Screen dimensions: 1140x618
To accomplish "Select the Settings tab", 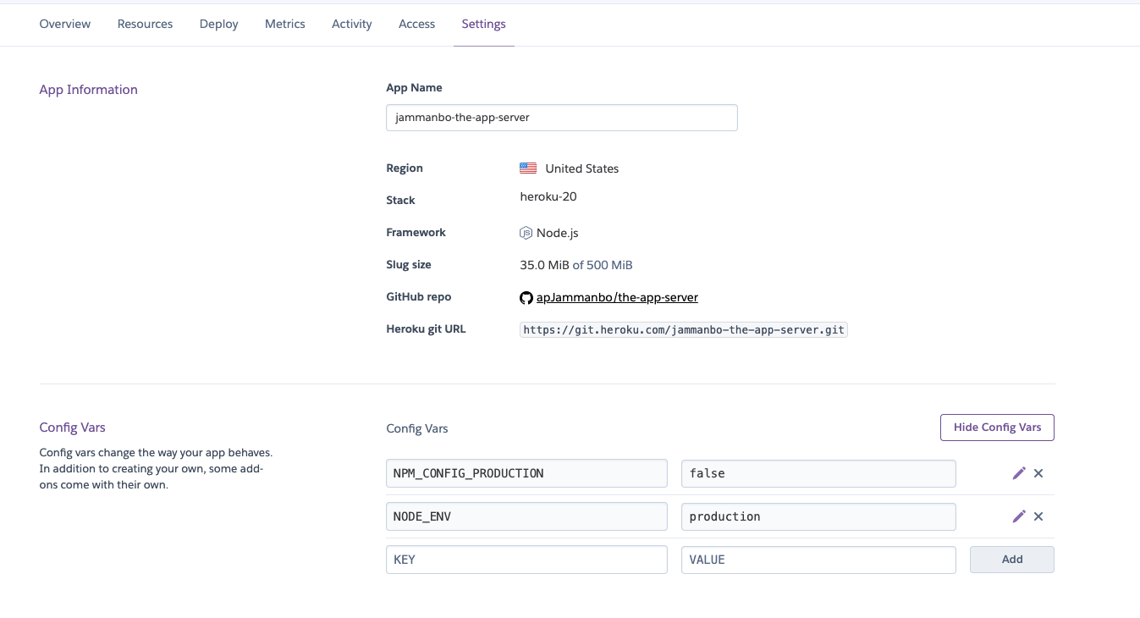I will pos(483,24).
